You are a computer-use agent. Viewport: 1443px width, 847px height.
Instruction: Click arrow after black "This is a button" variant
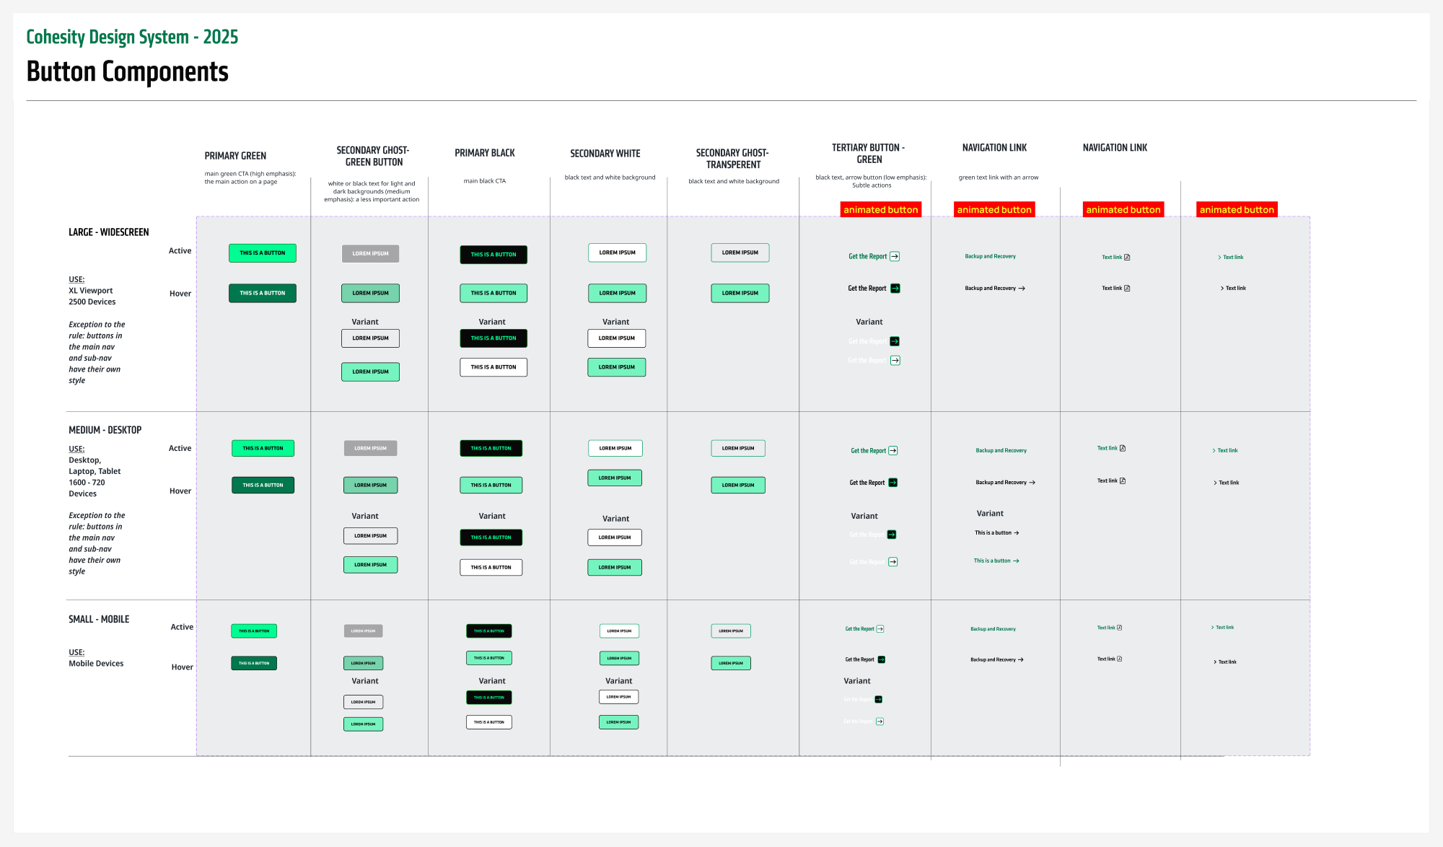pyautogui.click(x=1017, y=533)
